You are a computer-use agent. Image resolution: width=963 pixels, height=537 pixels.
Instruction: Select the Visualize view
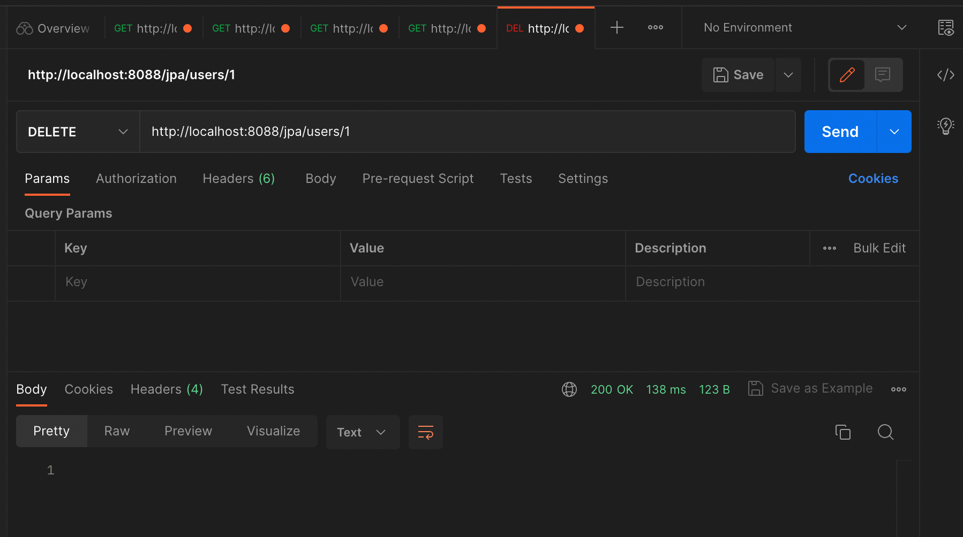pos(273,431)
